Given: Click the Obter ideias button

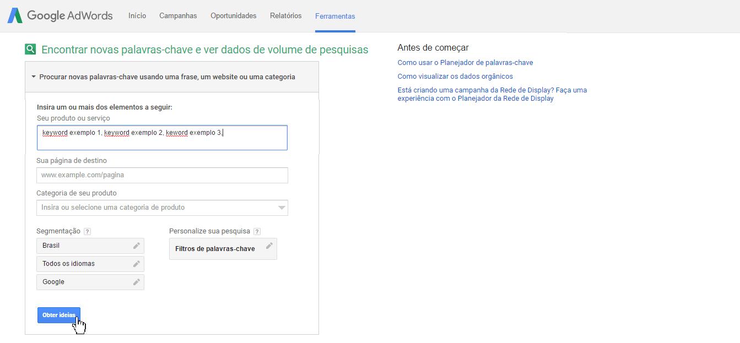Looking at the screenshot, I should tap(59, 315).
